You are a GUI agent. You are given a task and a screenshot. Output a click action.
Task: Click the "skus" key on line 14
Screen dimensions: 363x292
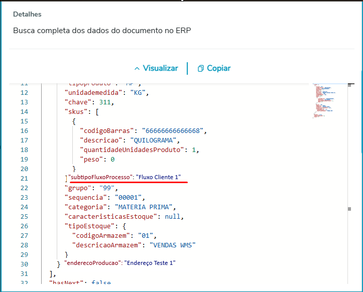tap(76, 112)
